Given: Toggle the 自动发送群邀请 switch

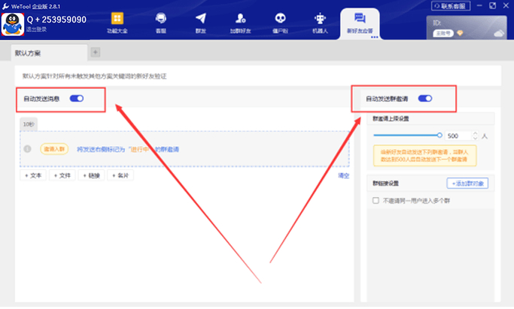Looking at the screenshot, I should click(x=425, y=98).
